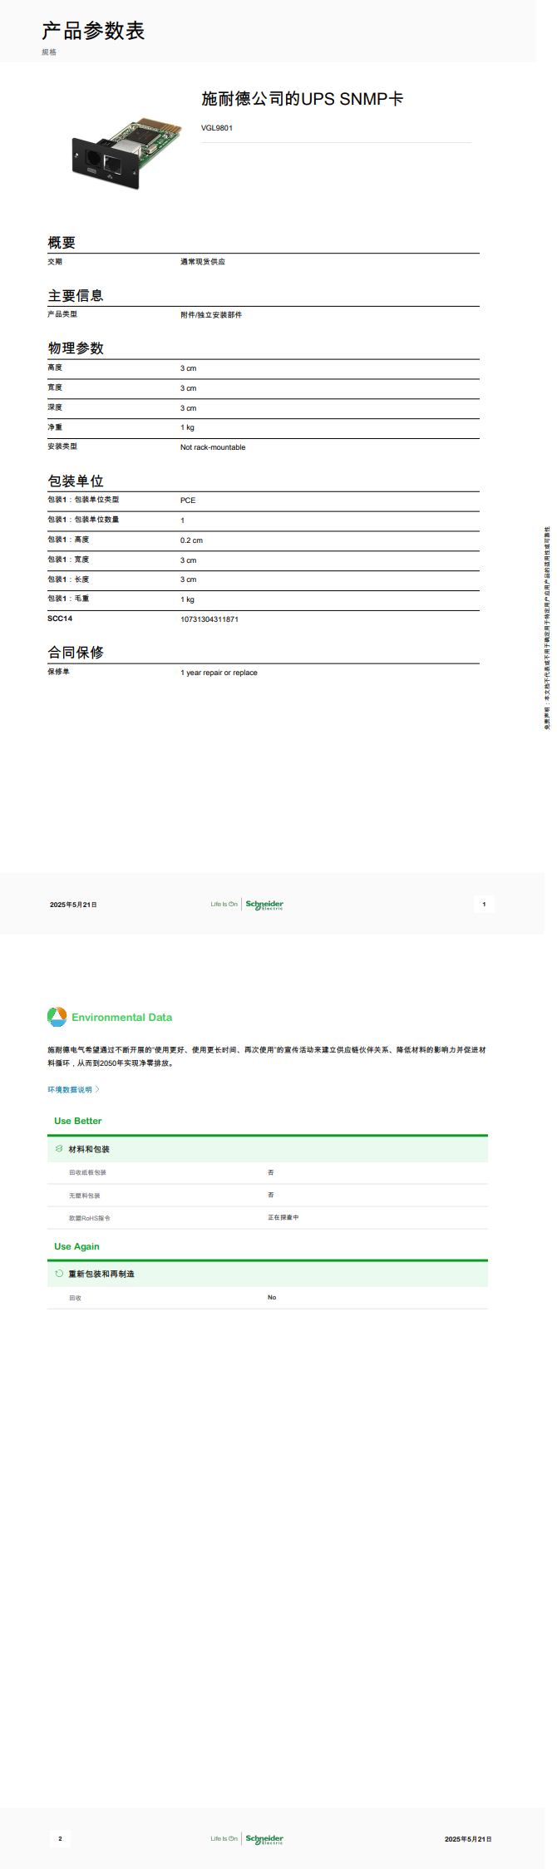Expand the 材料和包装 section header
This screenshot has width=557, height=1869.
click(x=89, y=1149)
